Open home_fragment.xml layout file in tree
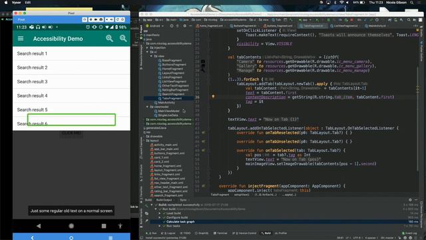Viewport: 426px width, 240px height. (x=166, y=166)
